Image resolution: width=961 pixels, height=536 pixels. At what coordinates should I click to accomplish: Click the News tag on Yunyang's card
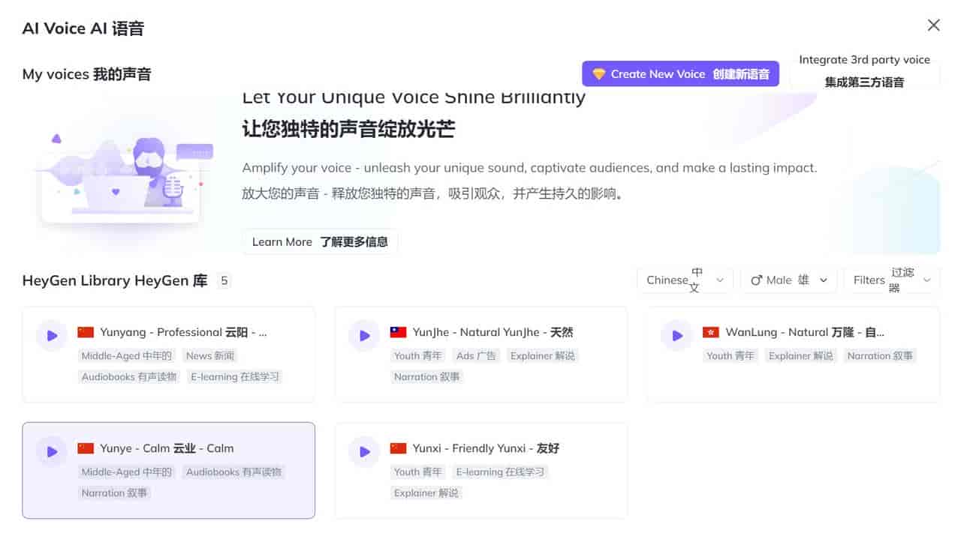point(209,355)
